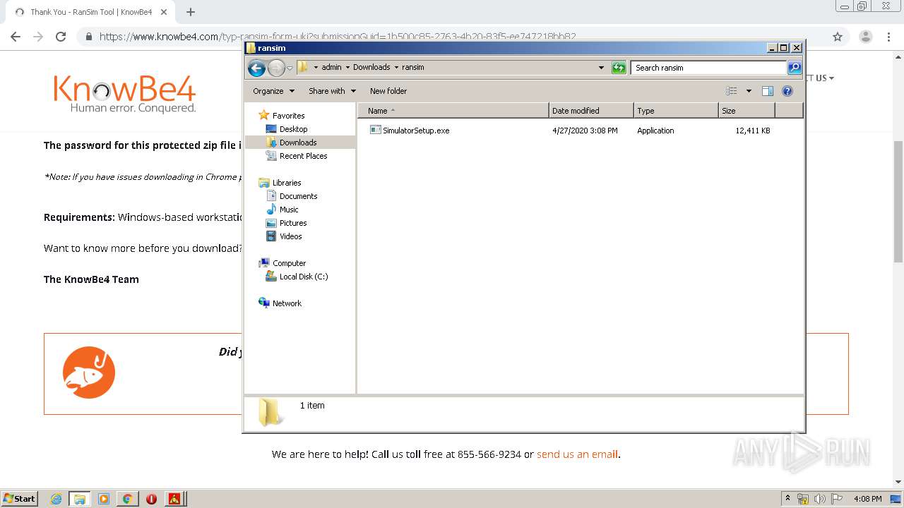Screen dimensions: 904x508
Task: Sort by Size column header
Action: 747,111
